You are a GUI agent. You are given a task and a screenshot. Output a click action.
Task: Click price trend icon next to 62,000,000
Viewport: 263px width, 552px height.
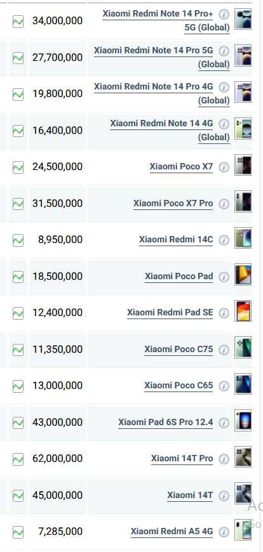pyautogui.click(x=18, y=459)
